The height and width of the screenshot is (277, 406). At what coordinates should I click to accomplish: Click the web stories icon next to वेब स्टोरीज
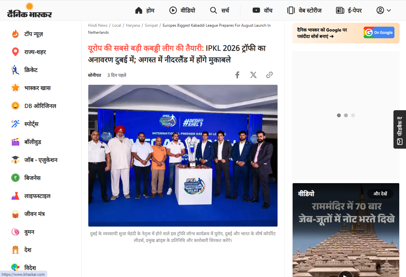(x=291, y=10)
